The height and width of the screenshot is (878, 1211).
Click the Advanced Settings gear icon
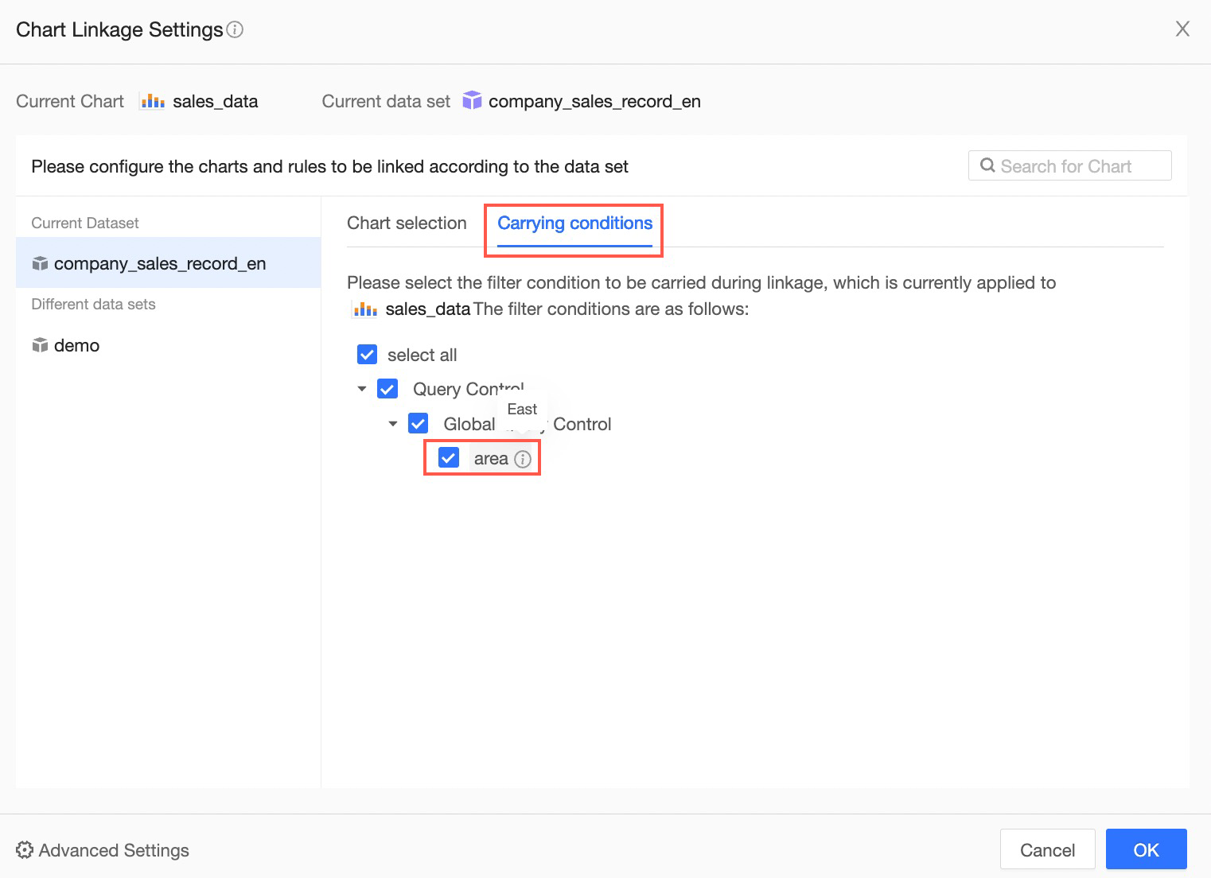click(x=25, y=850)
